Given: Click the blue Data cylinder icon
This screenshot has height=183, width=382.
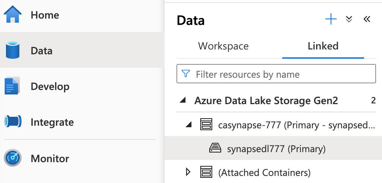Looking at the screenshot, I should (x=13, y=51).
